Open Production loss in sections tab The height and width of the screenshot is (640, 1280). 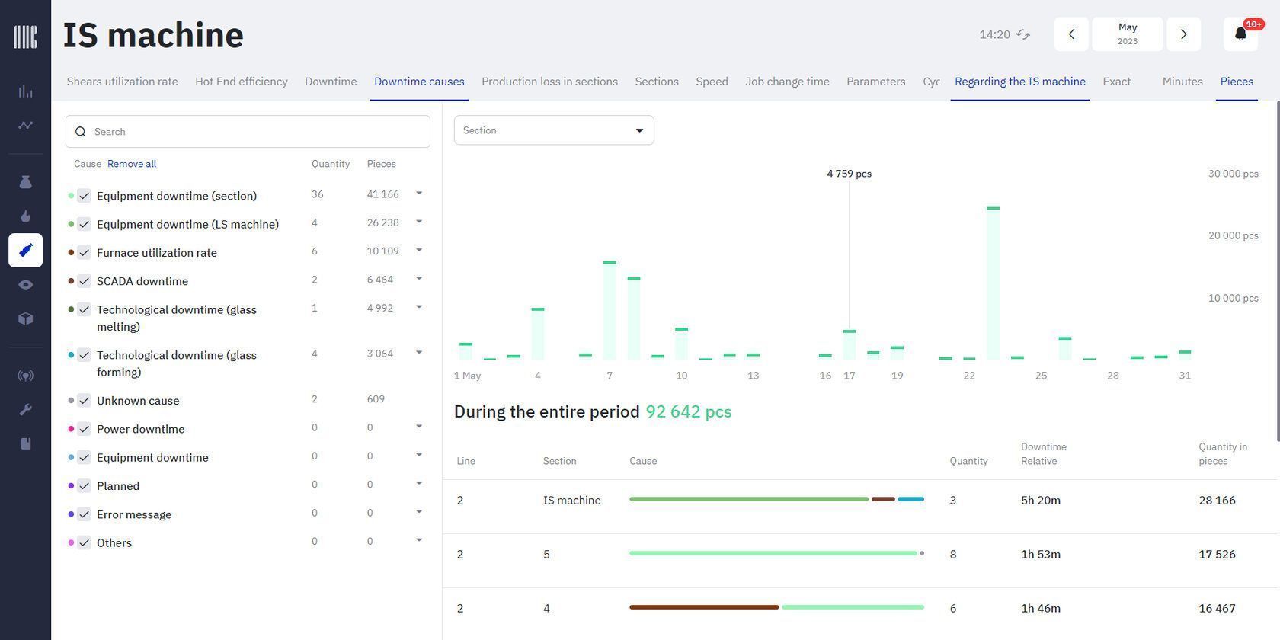click(x=549, y=82)
